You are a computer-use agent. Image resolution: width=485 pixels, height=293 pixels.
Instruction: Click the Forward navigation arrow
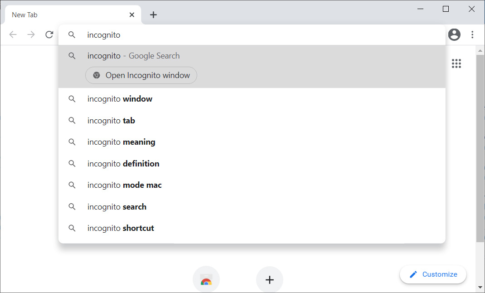(x=31, y=34)
